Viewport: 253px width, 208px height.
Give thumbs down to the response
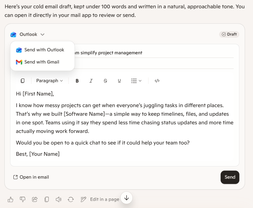pyautogui.click(x=23, y=199)
